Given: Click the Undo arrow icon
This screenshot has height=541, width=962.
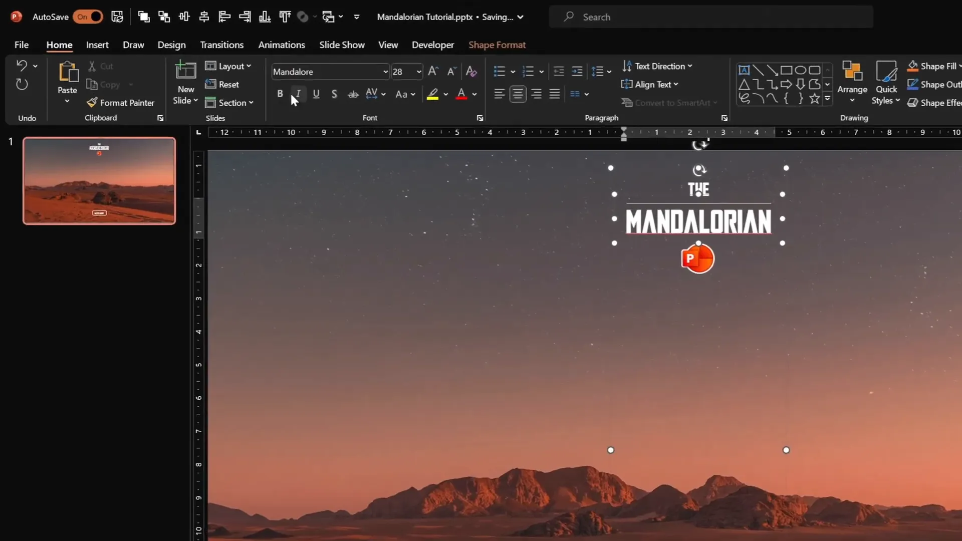Looking at the screenshot, I should pos(22,66).
